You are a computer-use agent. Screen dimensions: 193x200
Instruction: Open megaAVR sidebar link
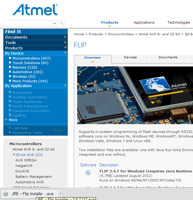pyautogui.click(x=24, y=166)
